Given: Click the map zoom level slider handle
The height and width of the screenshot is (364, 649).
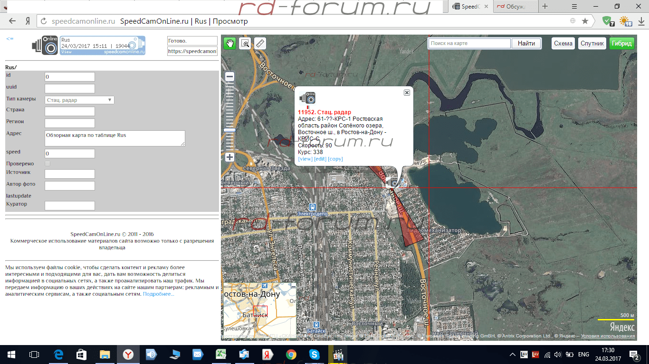Looking at the screenshot, I should 229,130.
